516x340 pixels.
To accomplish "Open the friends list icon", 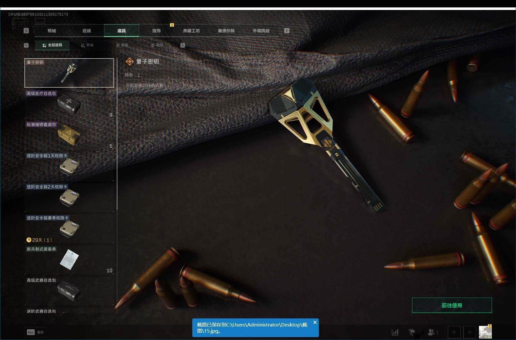I will pos(432,332).
